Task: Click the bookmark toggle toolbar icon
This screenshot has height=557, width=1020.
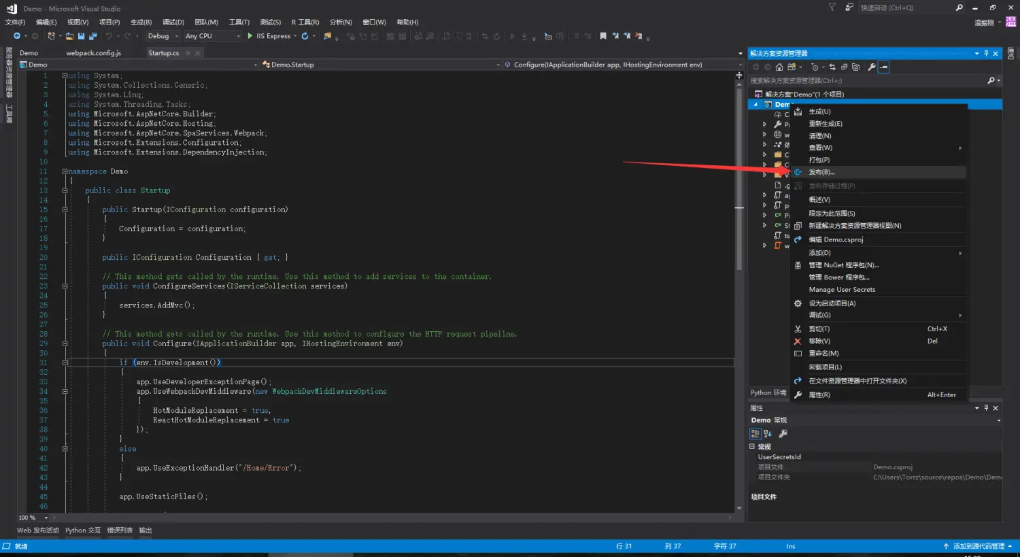Action: (603, 36)
